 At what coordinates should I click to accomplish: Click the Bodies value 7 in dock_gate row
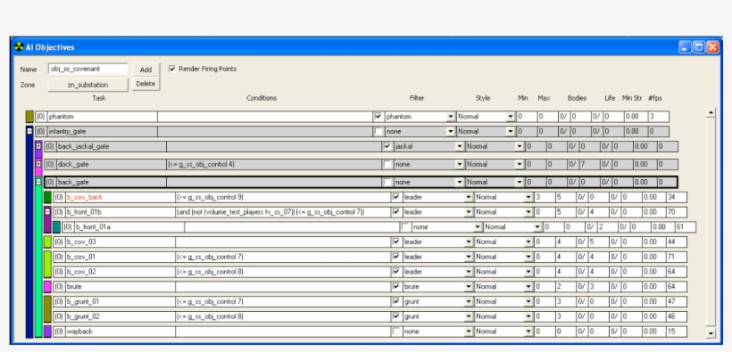[589, 164]
